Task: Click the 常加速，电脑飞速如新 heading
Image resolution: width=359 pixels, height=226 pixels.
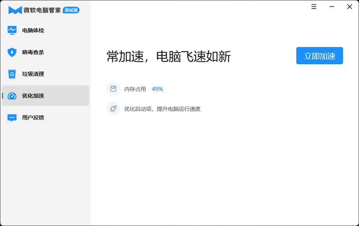Action: [x=169, y=56]
